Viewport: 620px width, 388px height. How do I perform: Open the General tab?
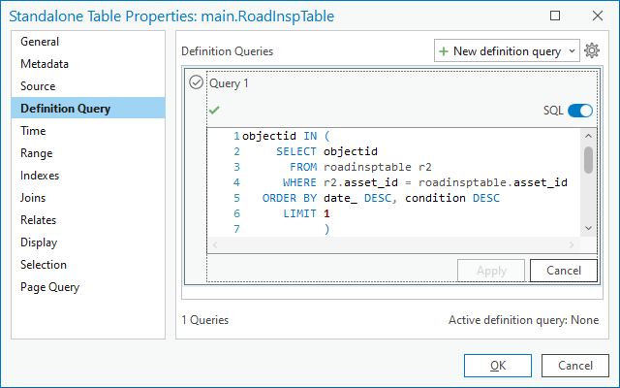(x=40, y=42)
